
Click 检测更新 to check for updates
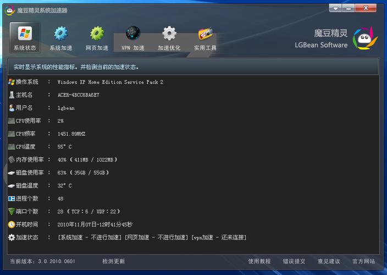(114, 261)
